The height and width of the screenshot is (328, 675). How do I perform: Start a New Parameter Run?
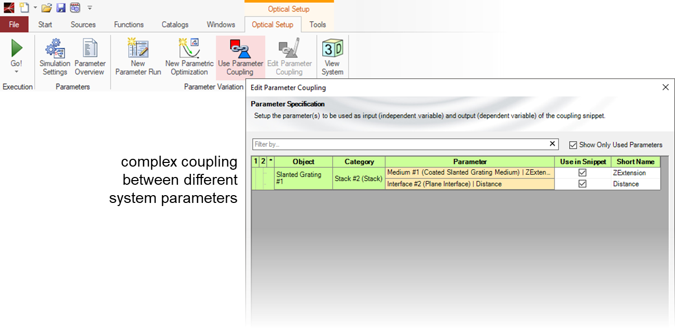(138, 57)
